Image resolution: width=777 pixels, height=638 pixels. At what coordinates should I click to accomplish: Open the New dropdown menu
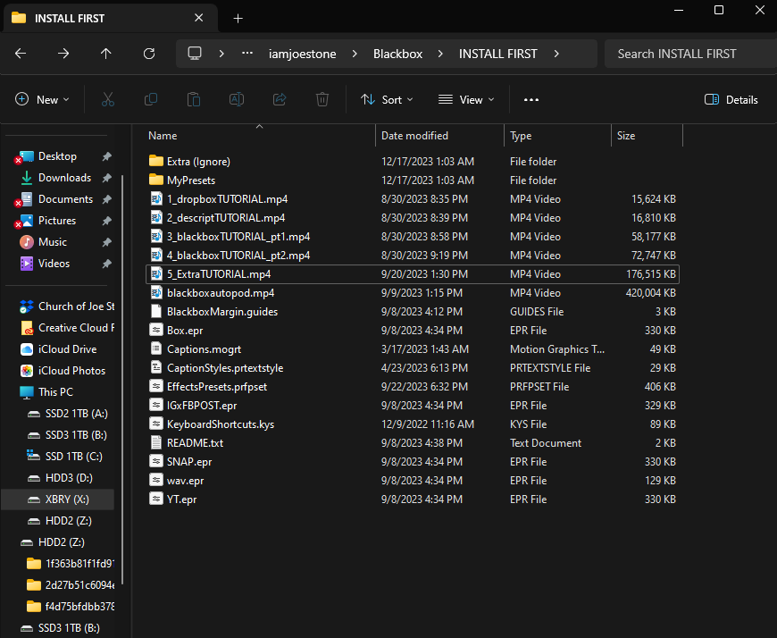click(x=42, y=99)
